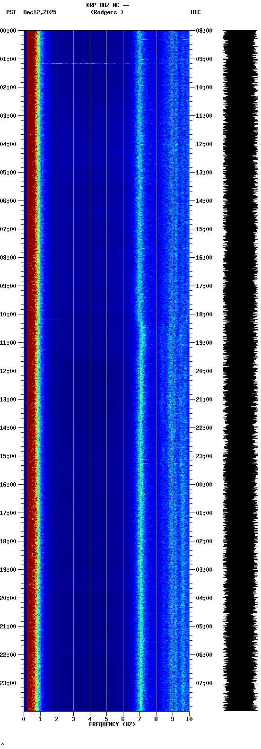Click the 03:00 PST time label
The image size is (261, 749).
(8, 116)
